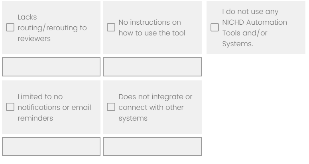Enable the 'I do not use any NICHD Automation Tools' checkbox
The width and height of the screenshot is (309, 164).
215,28
